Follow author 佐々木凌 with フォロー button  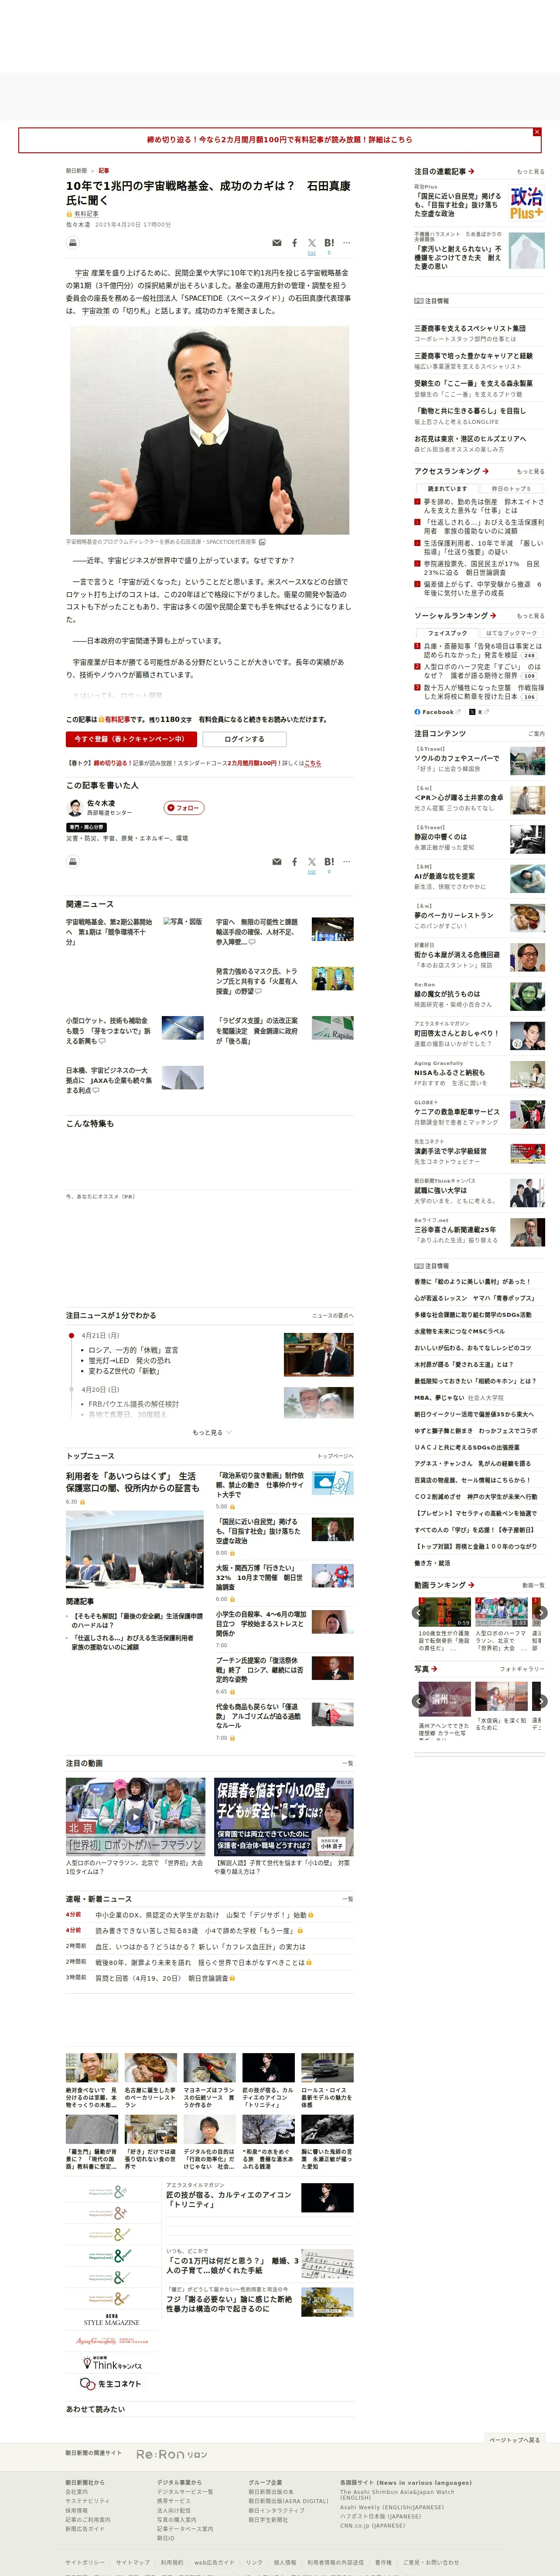(184, 807)
